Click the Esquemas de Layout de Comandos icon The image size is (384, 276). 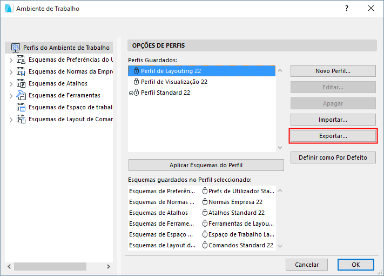tap(21, 119)
